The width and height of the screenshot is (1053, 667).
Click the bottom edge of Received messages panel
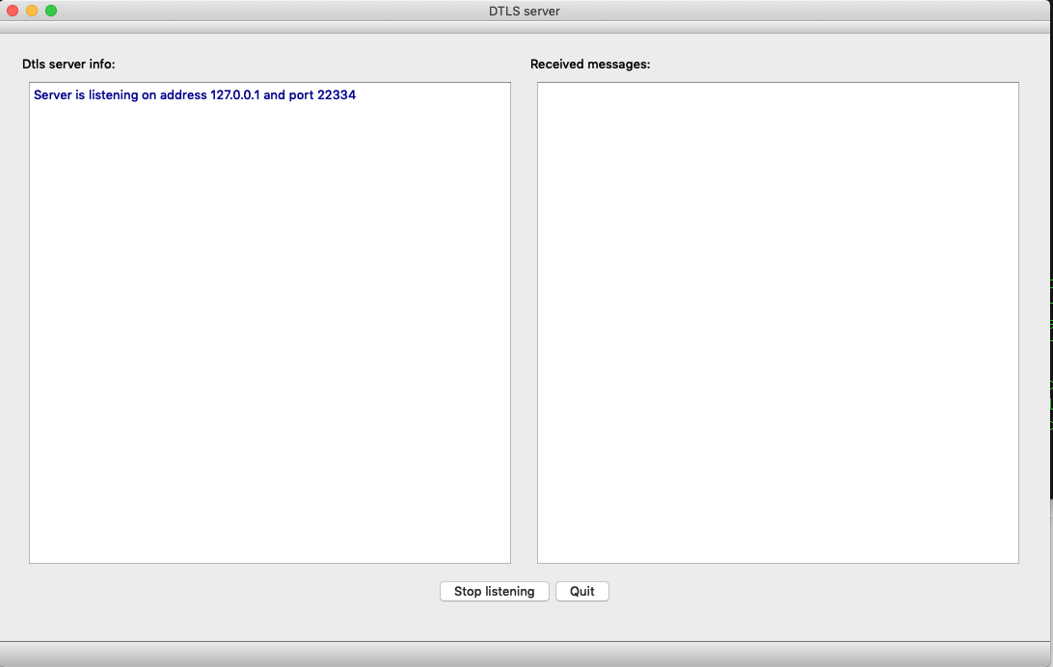[776, 562]
